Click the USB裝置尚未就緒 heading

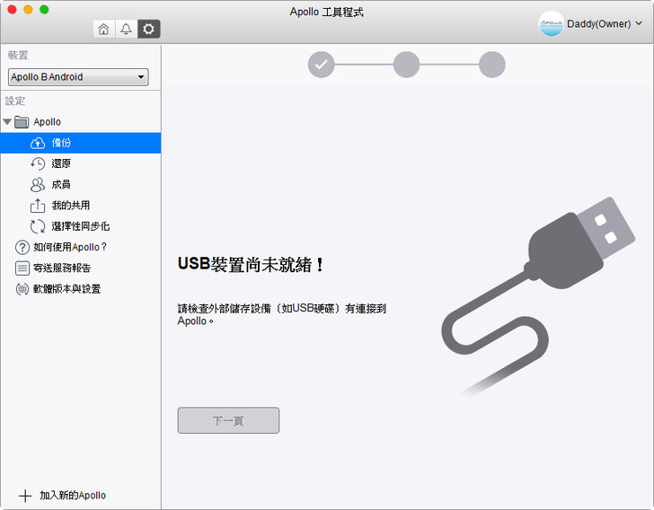(252, 264)
